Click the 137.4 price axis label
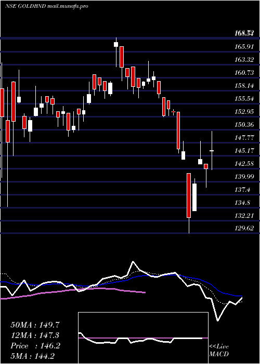This screenshot has width=260, height=364. tap(243, 190)
